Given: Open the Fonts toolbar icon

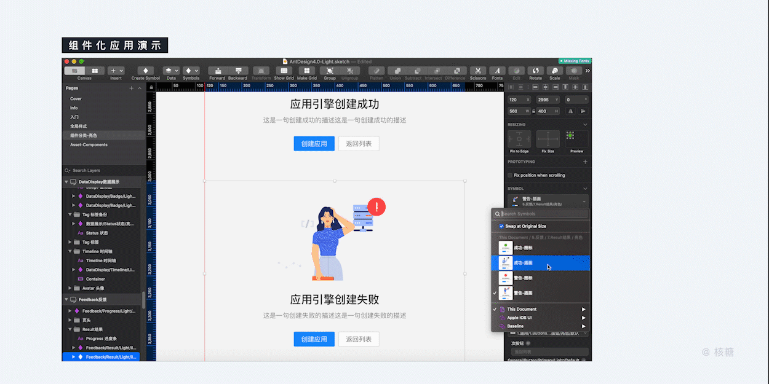Looking at the screenshot, I should click(x=497, y=71).
